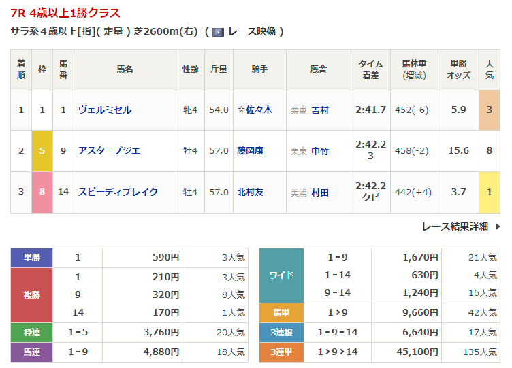
Task: Click the yellow frame number 5 cell
Action: [x=42, y=150]
